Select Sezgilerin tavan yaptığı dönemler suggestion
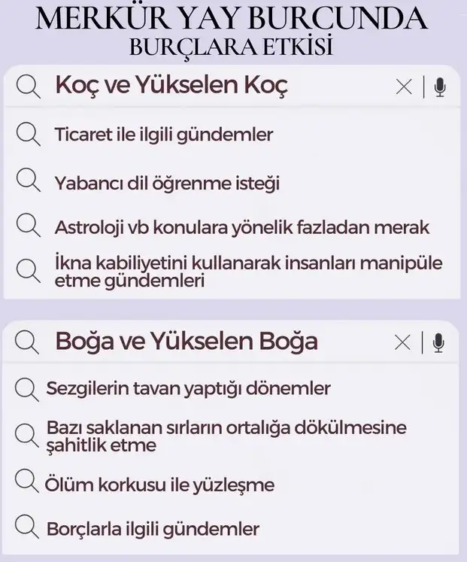Screen dimensions: 467x562 [x=188, y=388]
